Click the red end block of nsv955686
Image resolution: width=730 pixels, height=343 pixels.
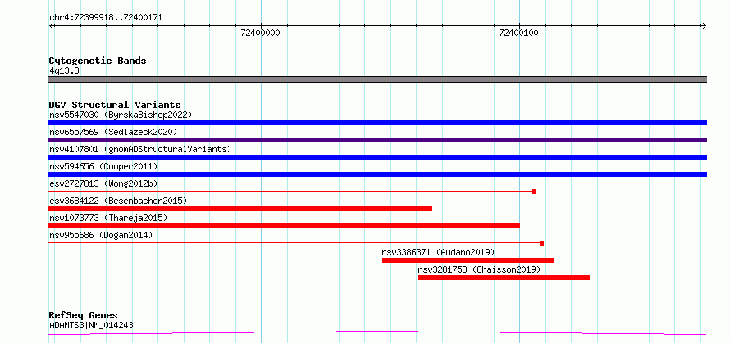(542, 243)
